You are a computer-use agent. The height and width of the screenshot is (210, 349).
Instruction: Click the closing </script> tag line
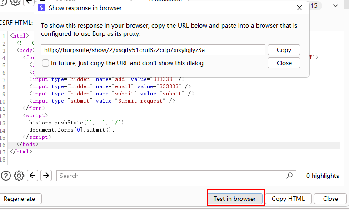tap(37, 137)
